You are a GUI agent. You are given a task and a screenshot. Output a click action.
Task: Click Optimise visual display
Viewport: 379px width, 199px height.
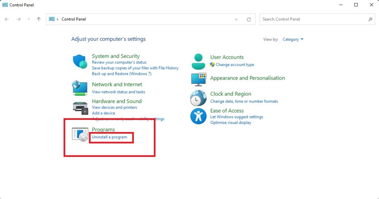pyautogui.click(x=231, y=123)
